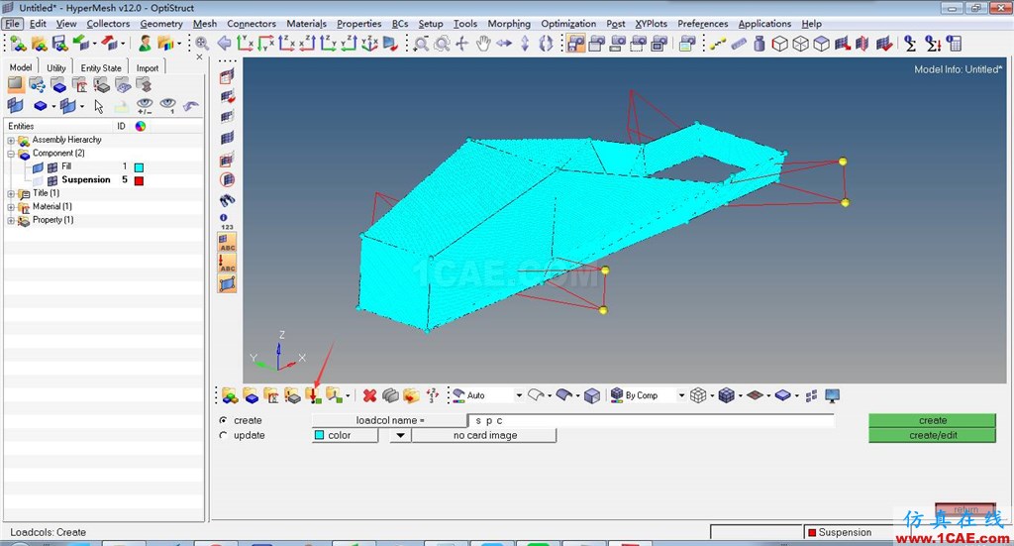Click the Previous View arrow icon
1014x546 pixels.
point(225,44)
